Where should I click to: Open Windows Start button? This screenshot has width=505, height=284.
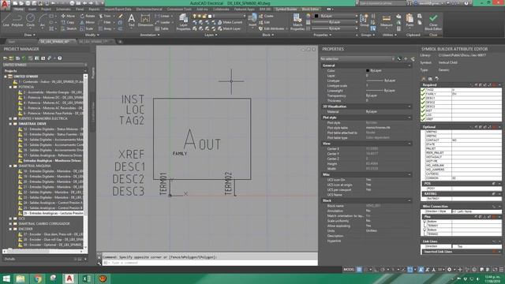click(x=6, y=278)
